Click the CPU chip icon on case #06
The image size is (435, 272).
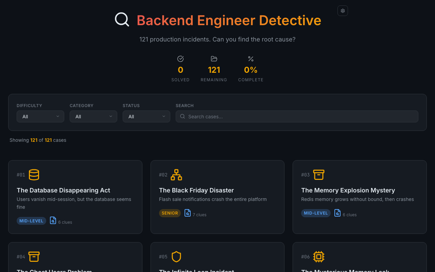[x=319, y=256]
